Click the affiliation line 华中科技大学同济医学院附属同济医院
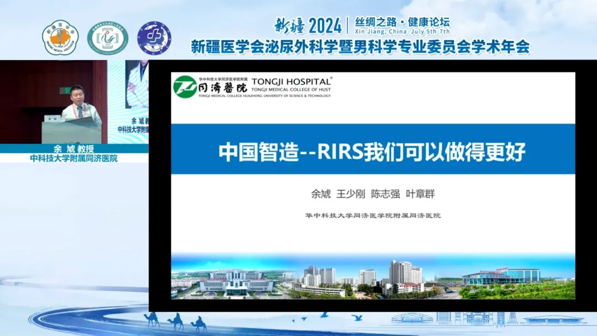This screenshot has height=336, width=597. point(373,215)
